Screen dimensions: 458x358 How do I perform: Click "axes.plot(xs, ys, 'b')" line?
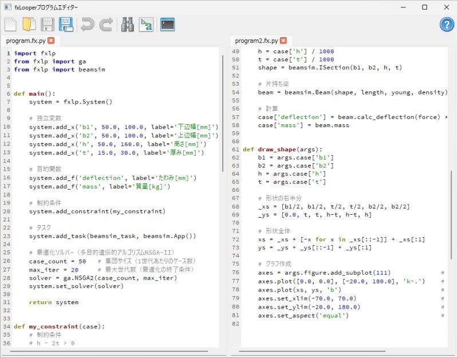(x=299, y=290)
